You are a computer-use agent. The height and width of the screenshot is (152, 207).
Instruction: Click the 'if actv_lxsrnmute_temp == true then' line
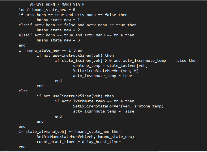click(x=94, y=101)
